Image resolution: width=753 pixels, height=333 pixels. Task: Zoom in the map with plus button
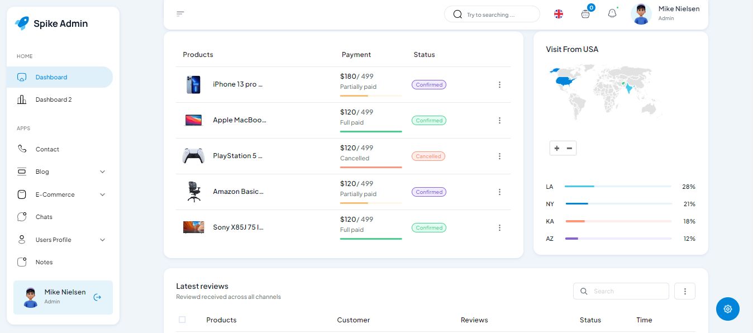click(x=557, y=148)
